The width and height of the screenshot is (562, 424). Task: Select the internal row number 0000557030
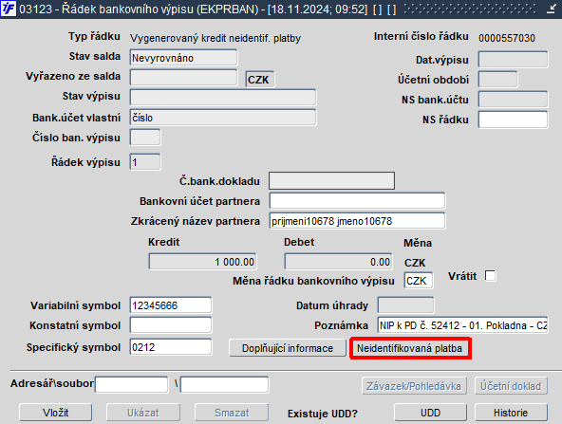[x=506, y=38]
